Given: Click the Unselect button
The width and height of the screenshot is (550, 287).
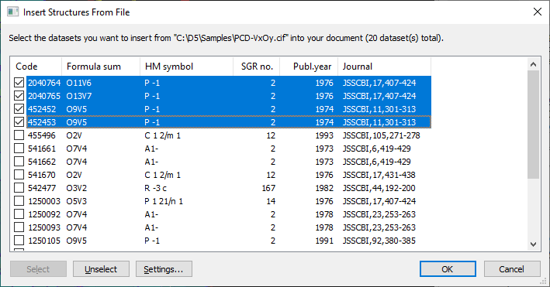Looking at the screenshot, I should point(101,268).
